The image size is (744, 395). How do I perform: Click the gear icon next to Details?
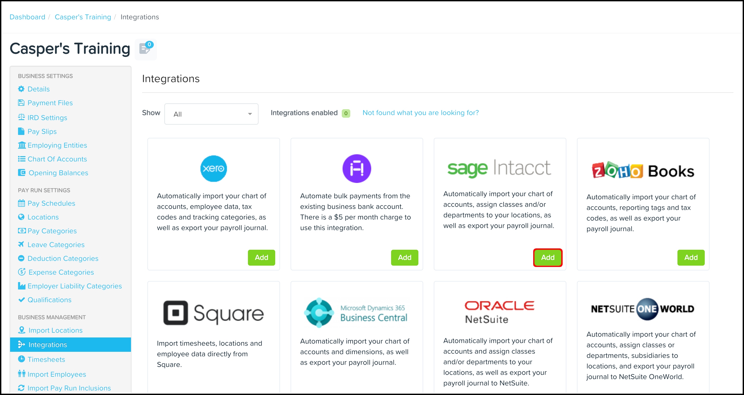coord(21,89)
